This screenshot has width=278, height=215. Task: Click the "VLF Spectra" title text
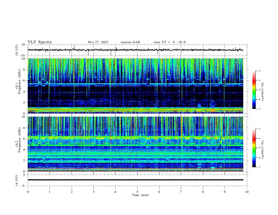coord(40,42)
